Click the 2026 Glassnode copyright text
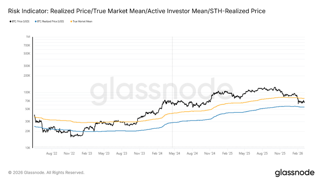 pos(46,173)
